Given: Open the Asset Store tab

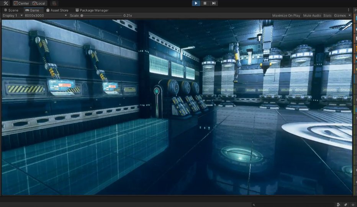Looking at the screenshot, I should click(57, 10).
